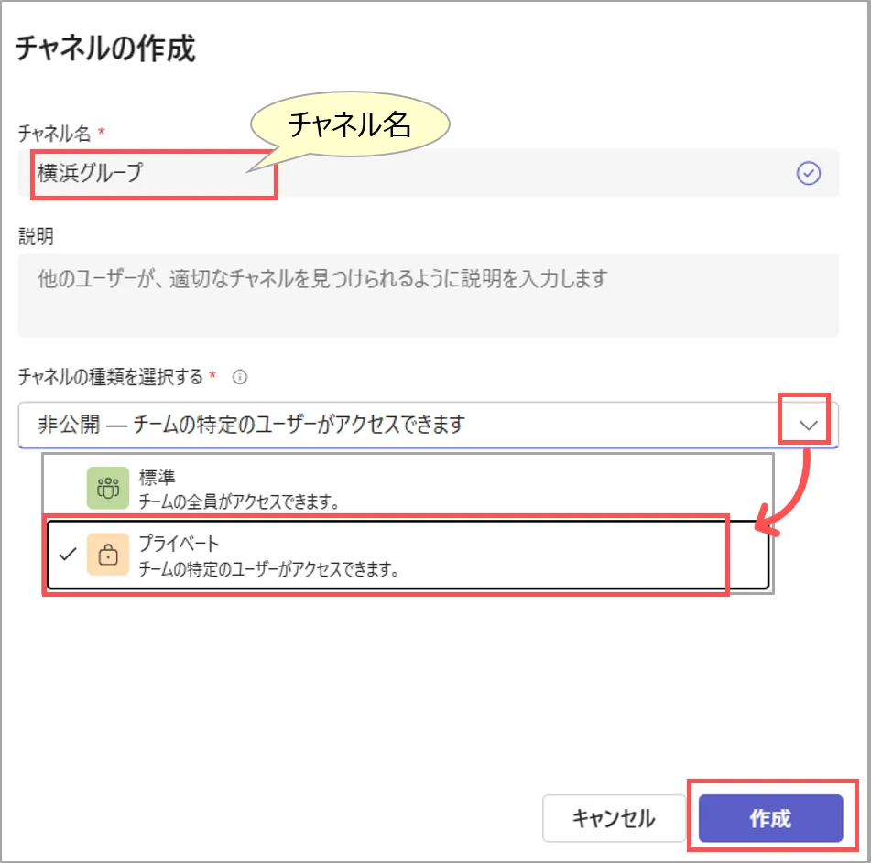This screenshot has height=863, width=871.
Task: Click the チャネルの作成 dialog title
Action: pyautogui.click(x=106, y=49)
